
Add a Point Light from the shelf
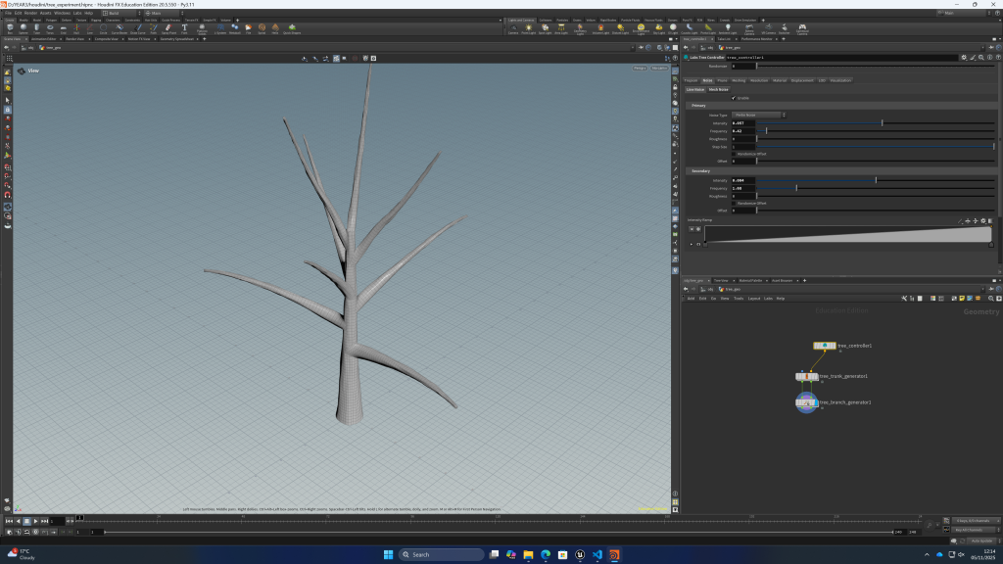click(528, 28)
